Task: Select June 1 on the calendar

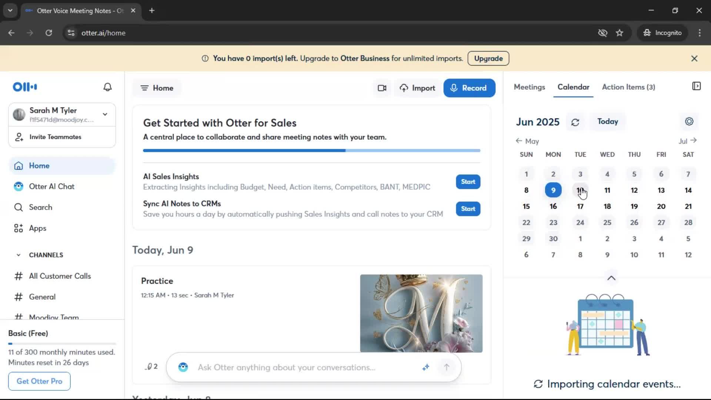Action: pyautogui.click(x=526, y=174)
